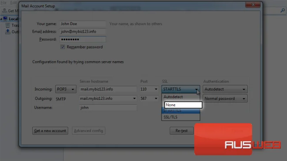Open the Edit menu in main window
This screenshot has height=161, width=287.
(13, 3)
